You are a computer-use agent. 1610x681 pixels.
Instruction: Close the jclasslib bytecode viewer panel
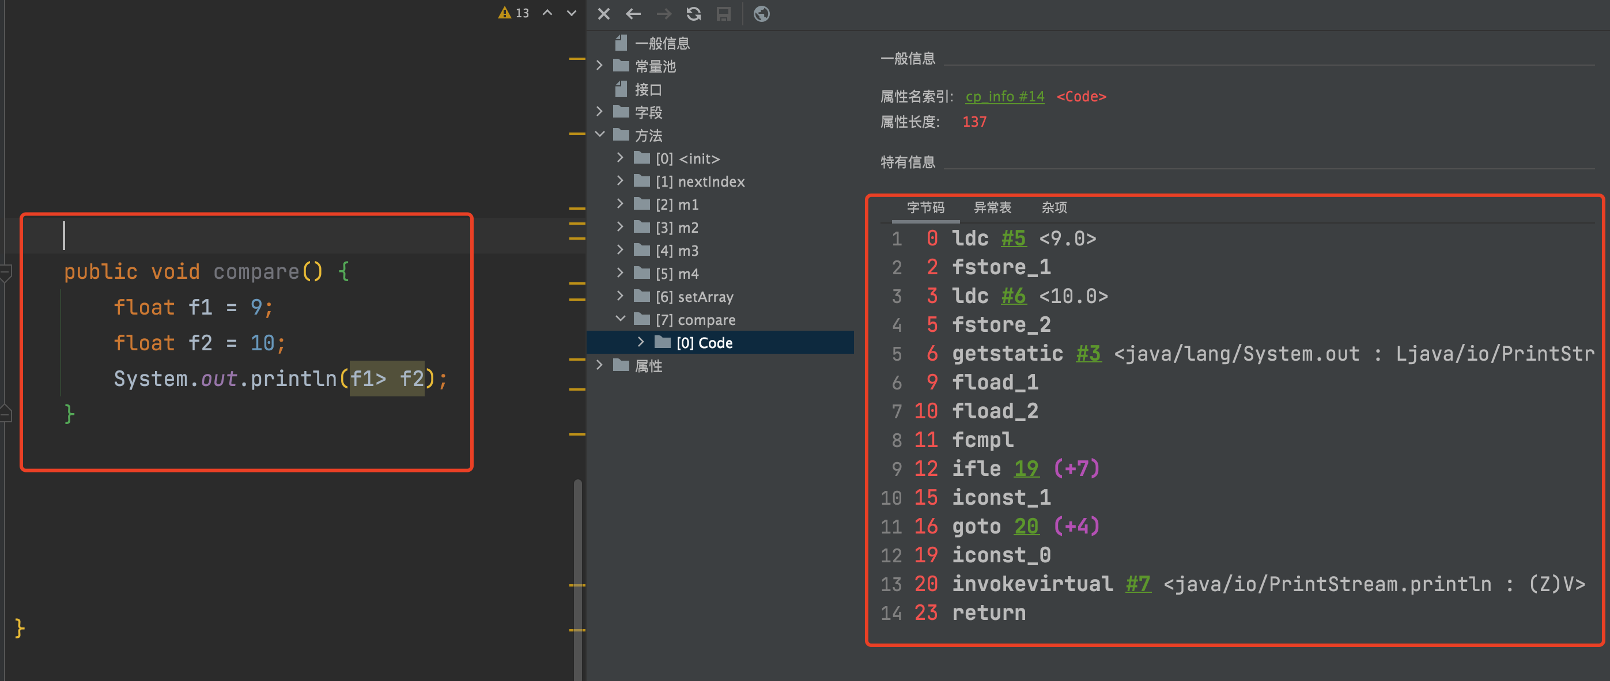pos(603,14)
